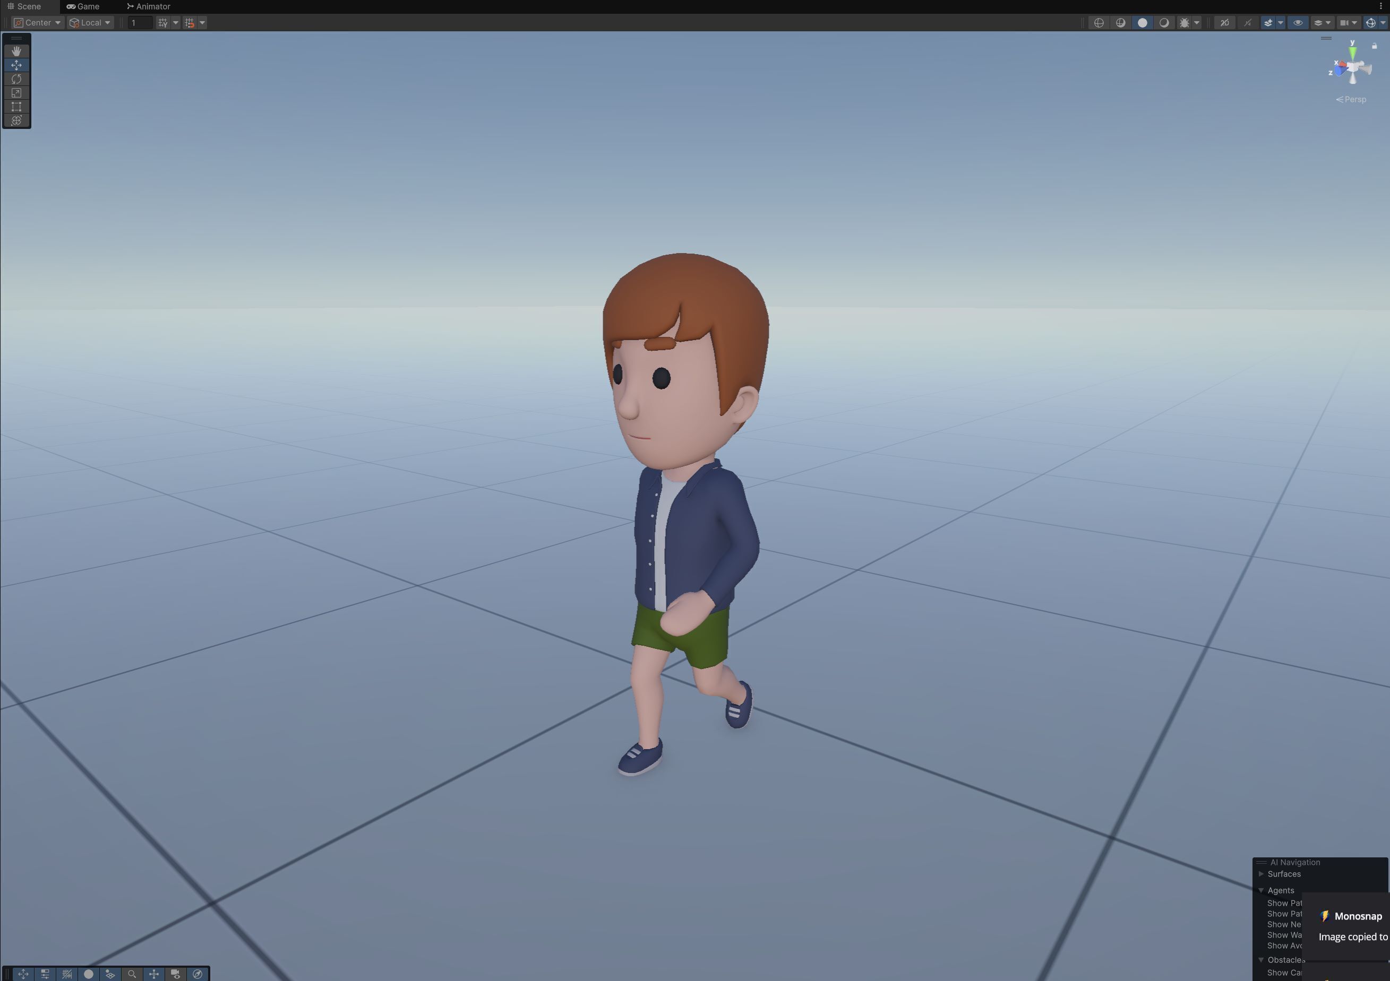Viewport: 1390px width, 981px height.
Task: Toggle grid snapping magnet icon
Action: 190,23
